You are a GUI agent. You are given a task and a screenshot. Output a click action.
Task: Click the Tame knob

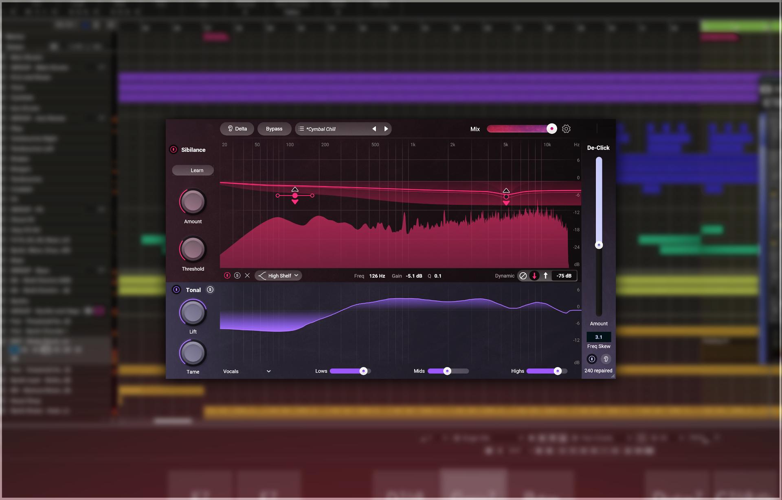193,353
